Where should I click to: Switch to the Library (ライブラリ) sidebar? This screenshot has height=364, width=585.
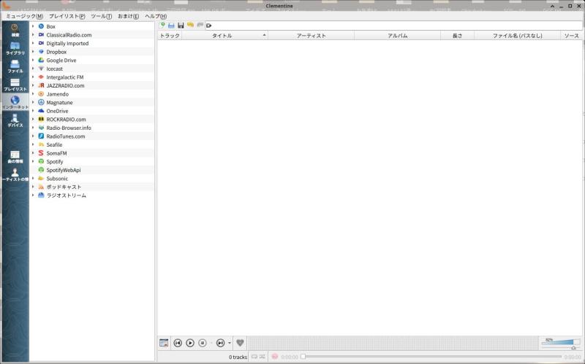(15, 48)
